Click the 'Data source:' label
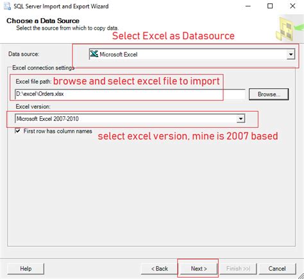The width and height of the screenshot is (304, 279). point(24,54)
